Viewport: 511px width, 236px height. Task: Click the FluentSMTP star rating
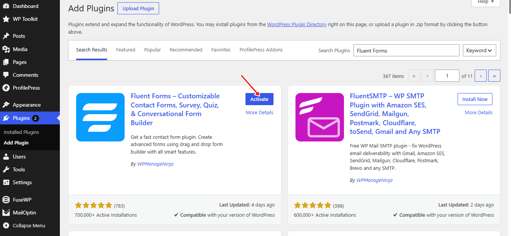point(313,205)
